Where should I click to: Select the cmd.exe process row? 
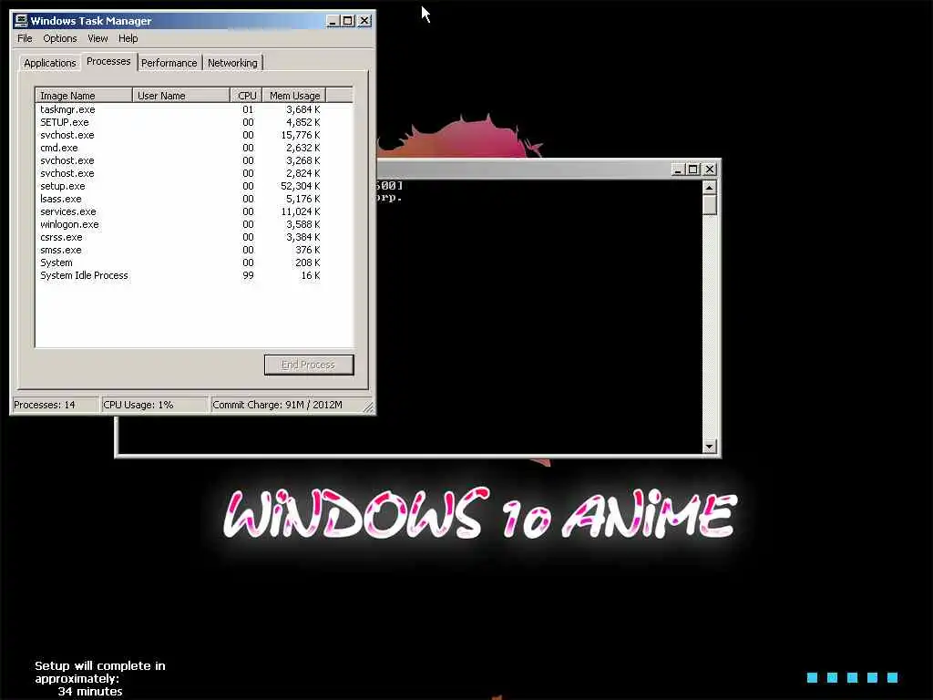click(194, 148)
